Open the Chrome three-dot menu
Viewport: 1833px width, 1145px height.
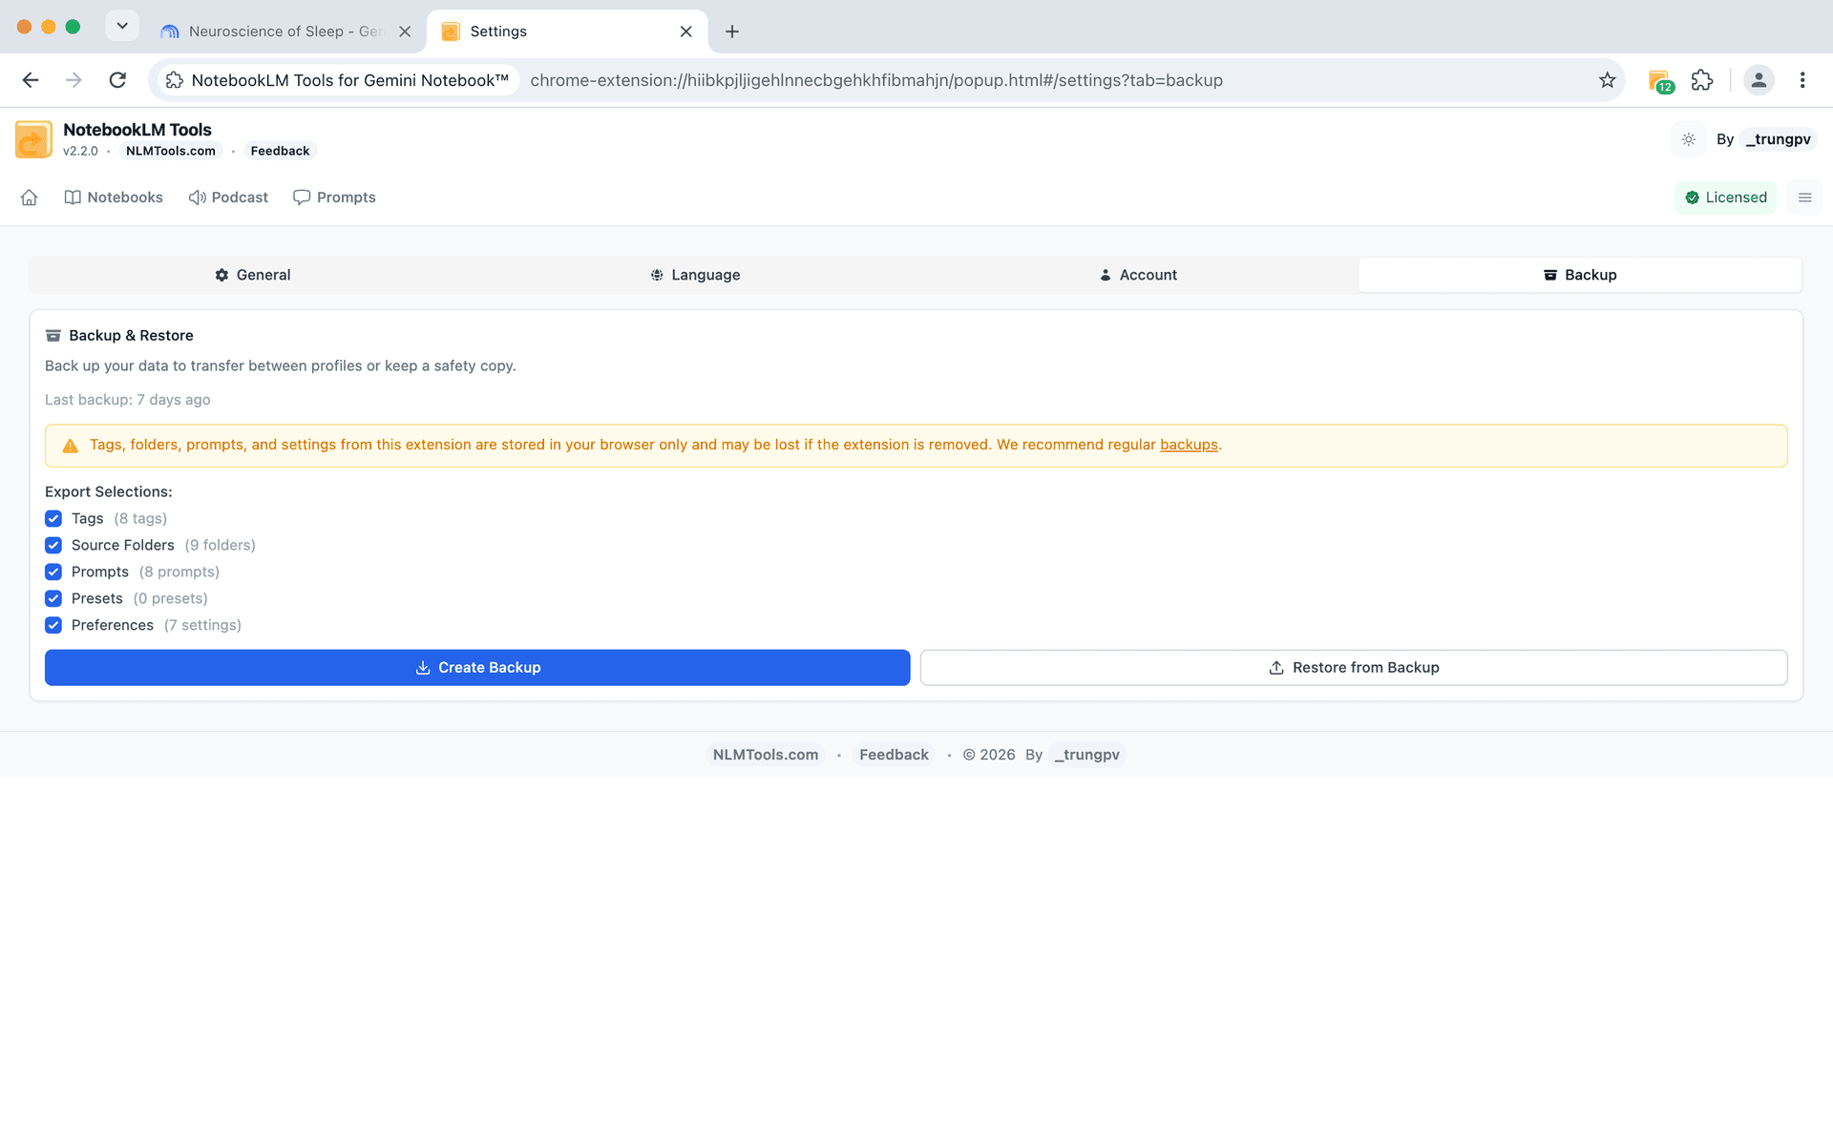(1802, 80)
